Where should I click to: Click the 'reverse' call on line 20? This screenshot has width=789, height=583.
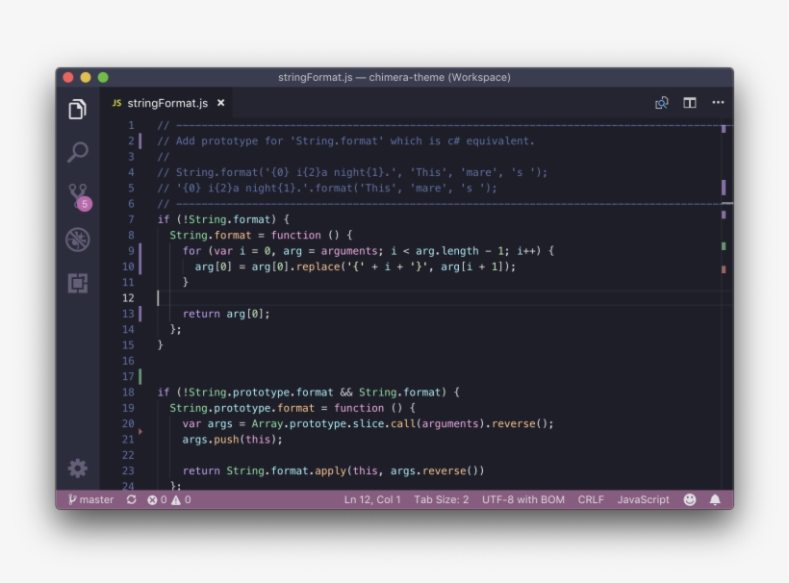(x=513, y=423)
